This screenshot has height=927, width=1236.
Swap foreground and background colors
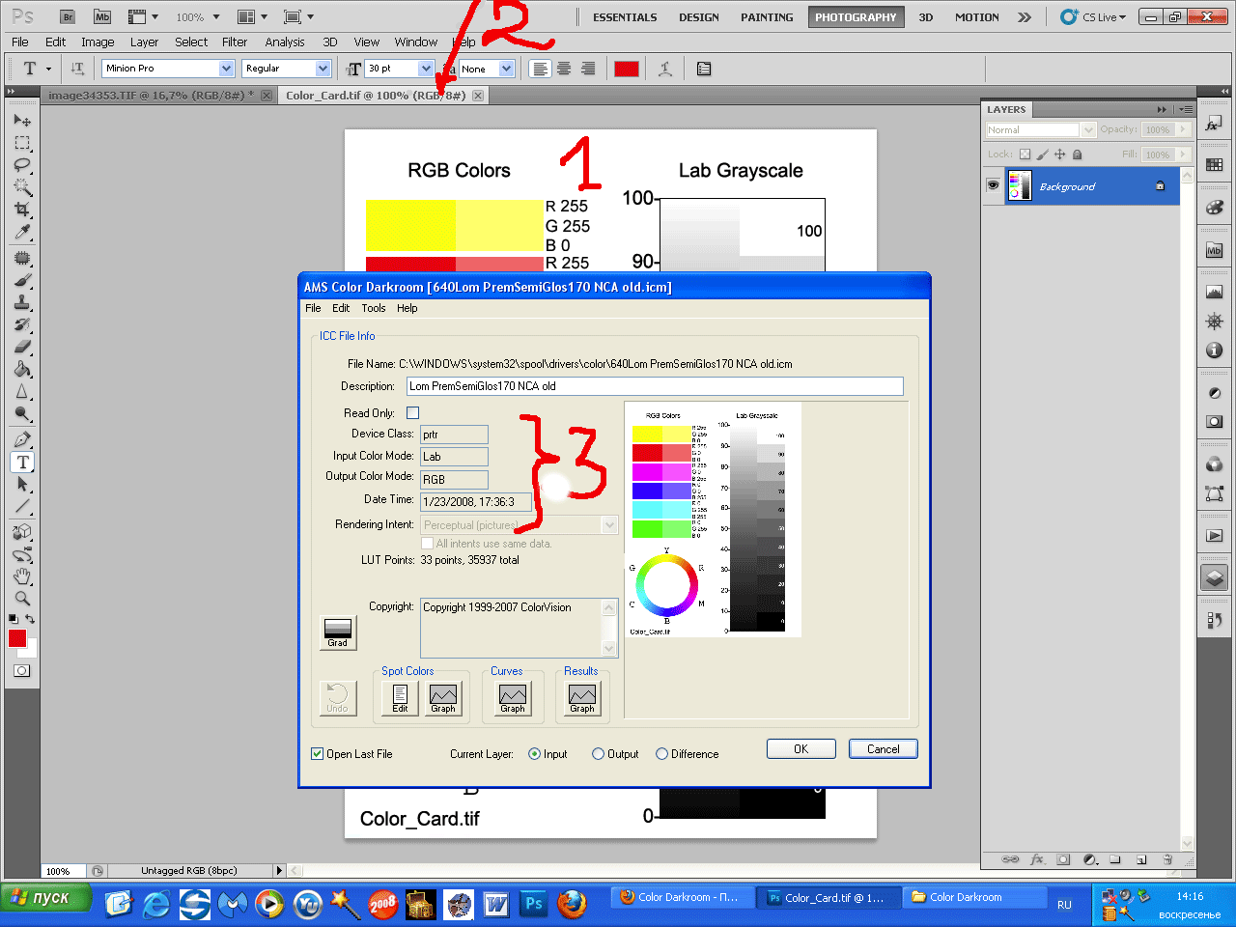pos(30,619)
